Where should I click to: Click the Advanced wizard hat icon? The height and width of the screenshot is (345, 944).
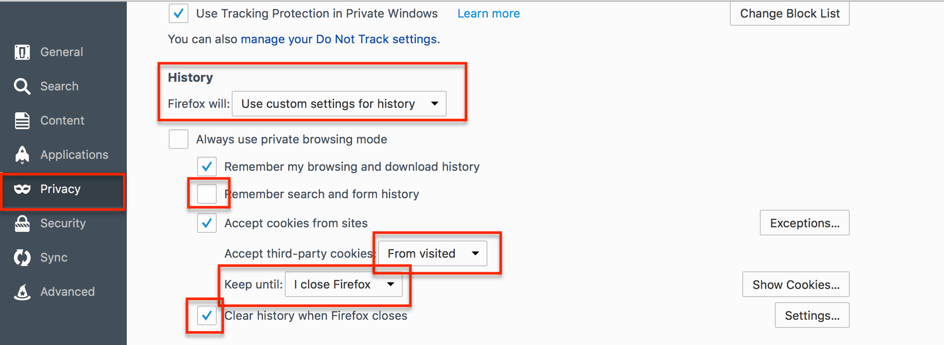tap(22, 292)
